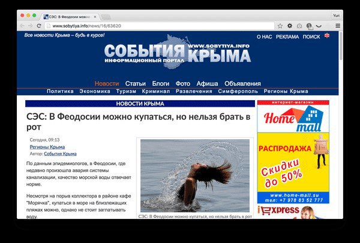
Task: Open Криминал category
Action: tap(156, 91)
